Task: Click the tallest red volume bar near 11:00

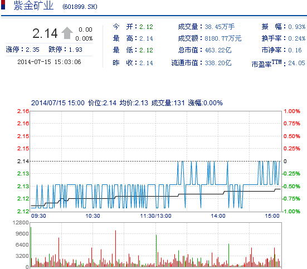Action: click(x=115, y=248)
